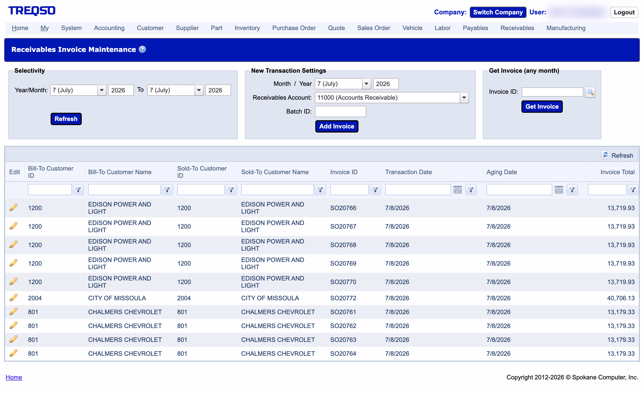Expand the Selectivity from-month dropdown

tap(102, 90)
